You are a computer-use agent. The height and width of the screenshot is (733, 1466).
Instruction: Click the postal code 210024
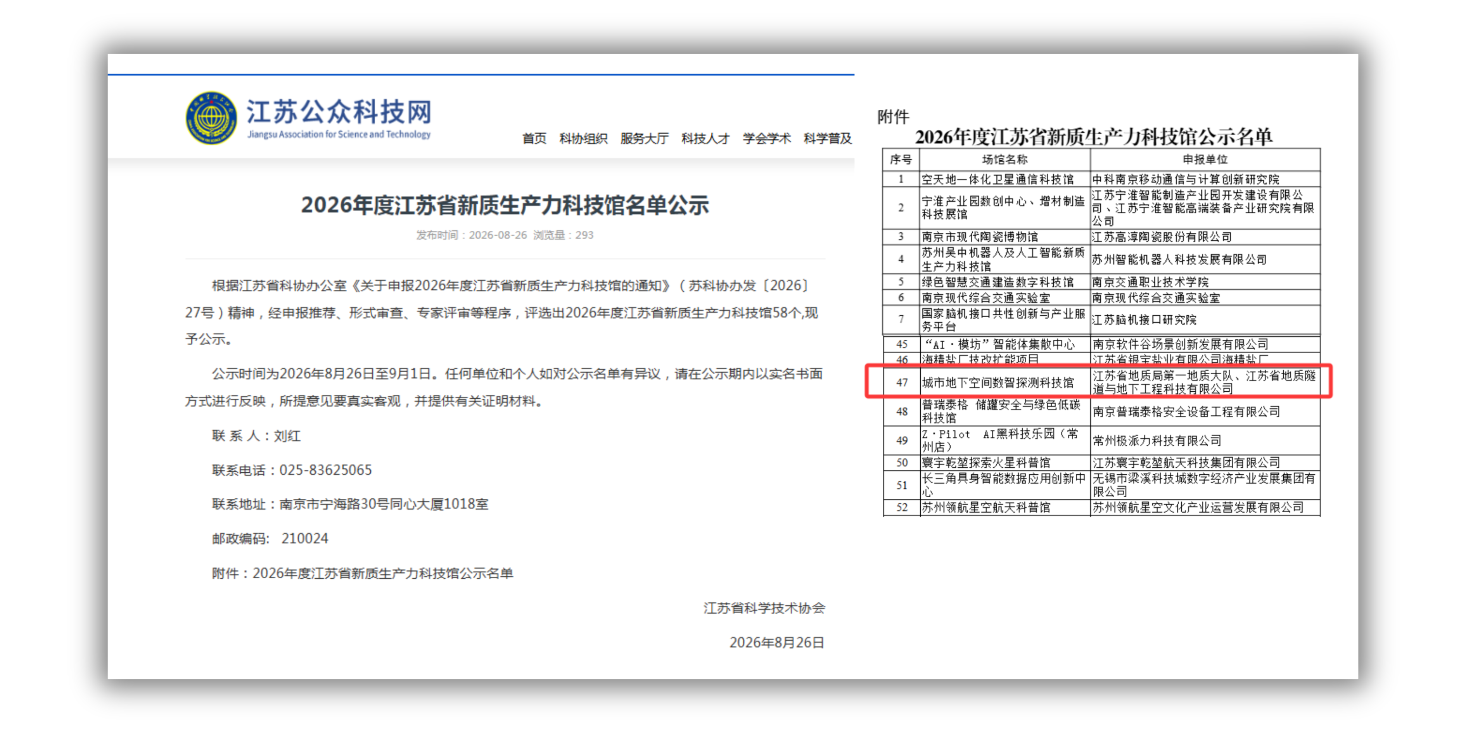304,538
